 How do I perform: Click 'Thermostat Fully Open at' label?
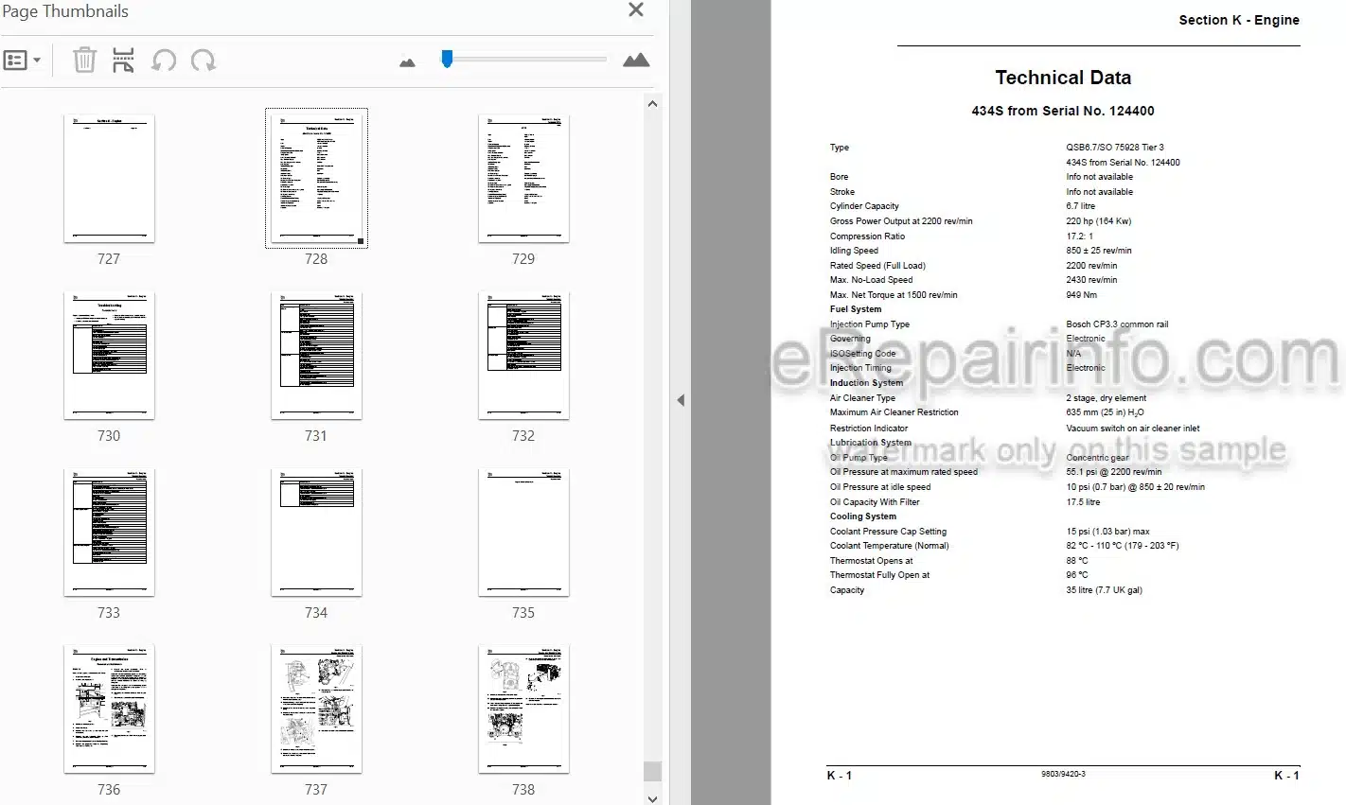[x=879, y=575]
